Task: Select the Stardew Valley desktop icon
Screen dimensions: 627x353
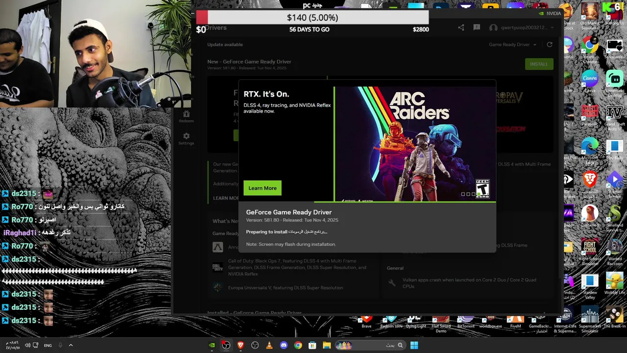Action: (x=590, y=286)
